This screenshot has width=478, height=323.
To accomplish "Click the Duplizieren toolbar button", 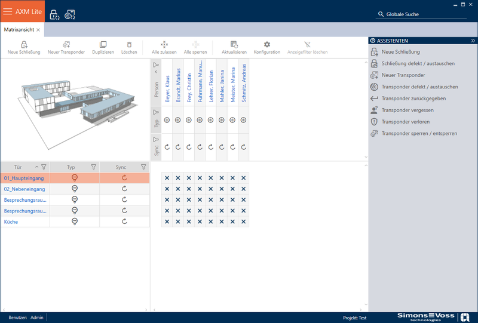I will tap(103, 48).
